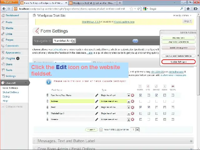Delete the Address field with red X
The height and width of the screenshot is (150, 200).
(132, 101)
